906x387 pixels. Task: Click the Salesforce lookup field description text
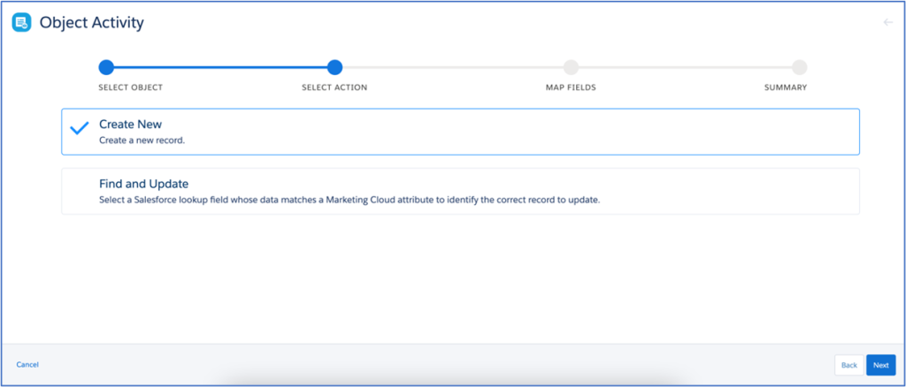pos(349,200)
